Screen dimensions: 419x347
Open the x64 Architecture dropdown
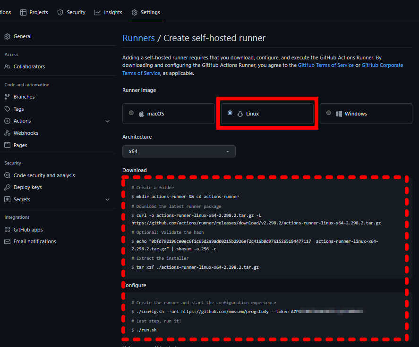click(x=179, y=151)
